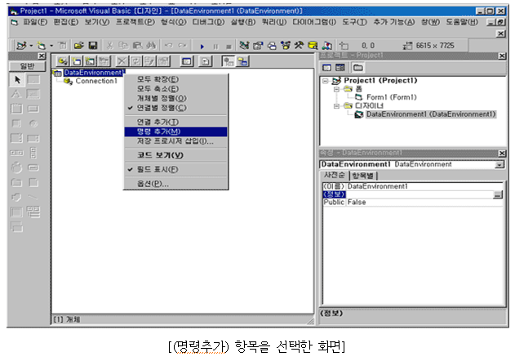This screenshot has width=515, height=361.
Task: Switch to the 항목별 properties tab
Action: 363,176
